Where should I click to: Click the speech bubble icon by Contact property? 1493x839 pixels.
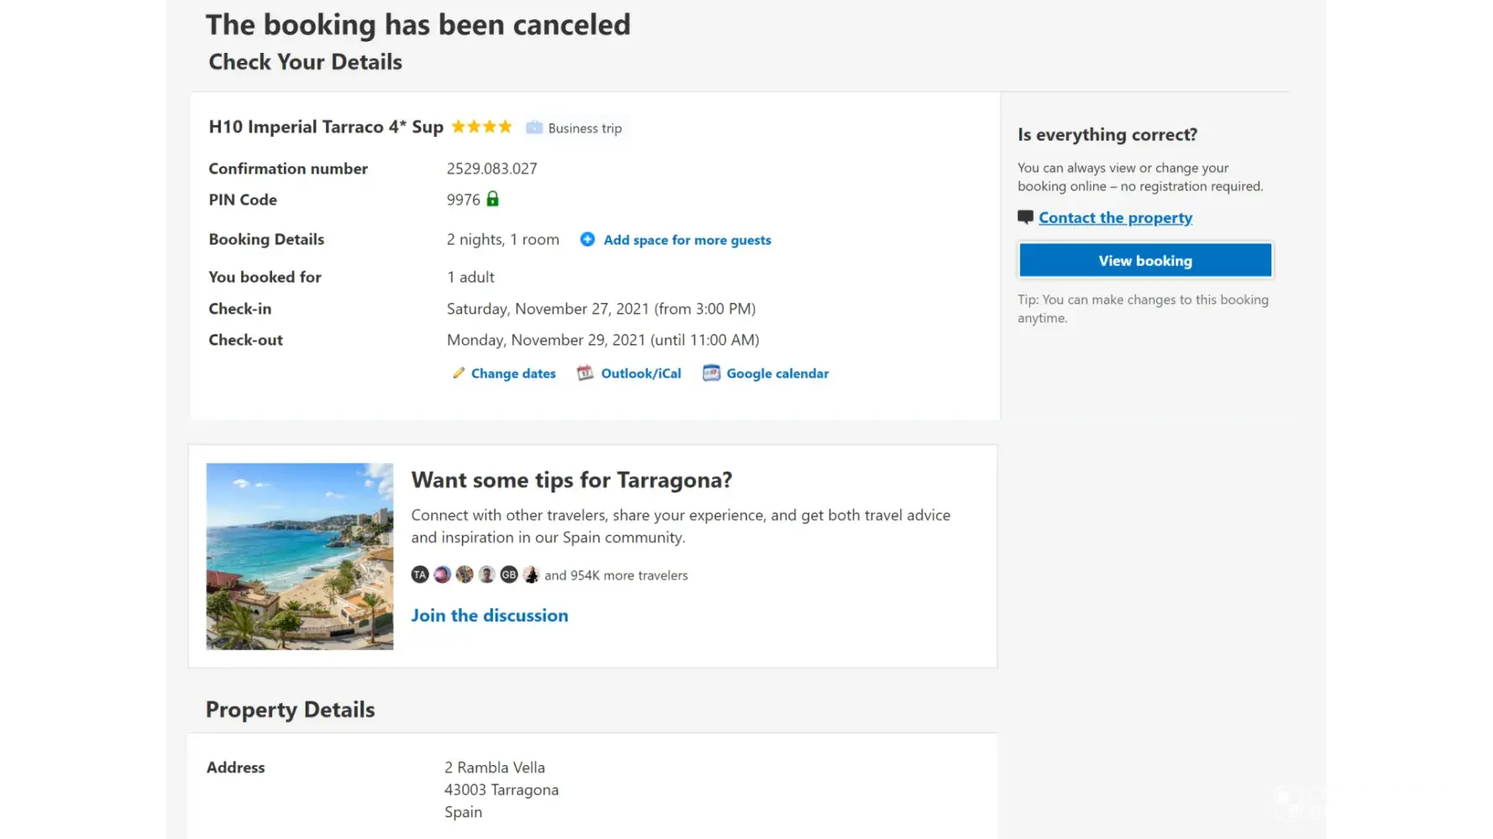point(1025,217)
